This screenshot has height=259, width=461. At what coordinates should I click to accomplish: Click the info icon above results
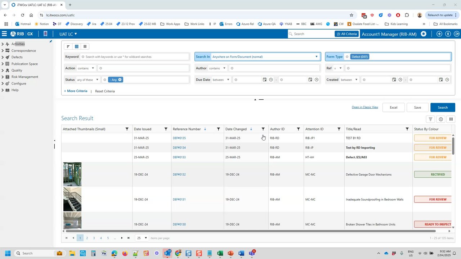point(441,119)
